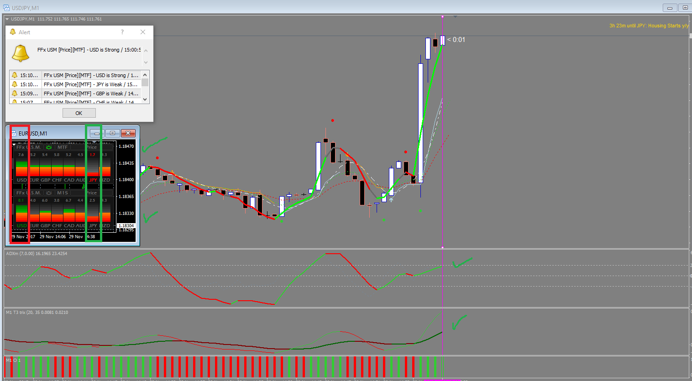Viewport: 692px width, 381px height.
Task: Click Price button in the M15 panel
Action: point(91,193)
